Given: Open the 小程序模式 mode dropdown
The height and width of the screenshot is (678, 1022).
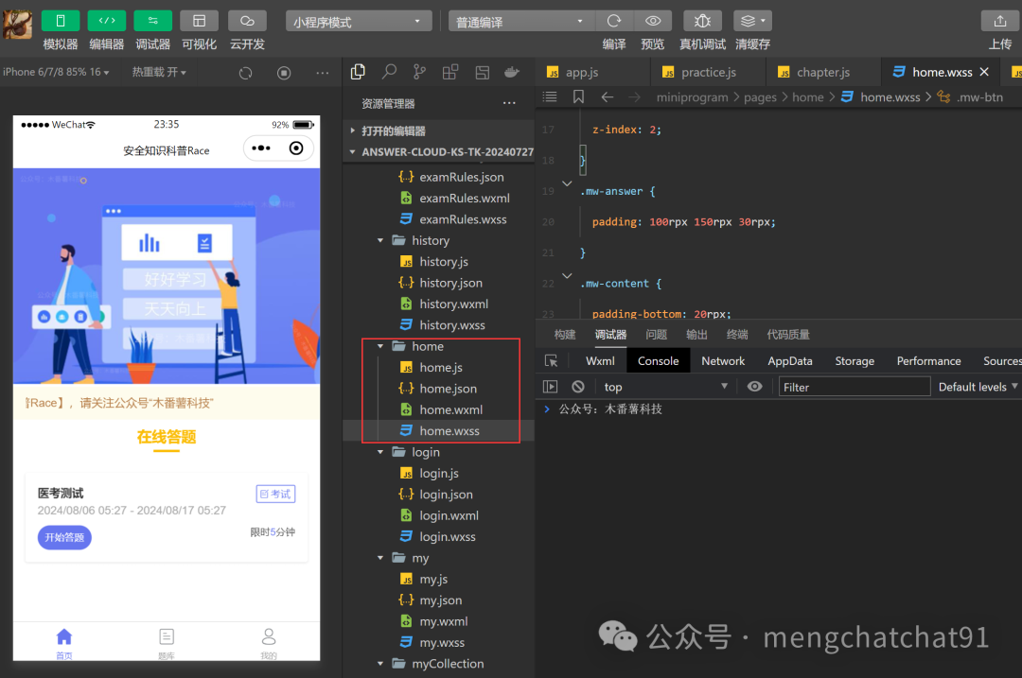Looking at the screenshot, I should click(x=359, y=22).
